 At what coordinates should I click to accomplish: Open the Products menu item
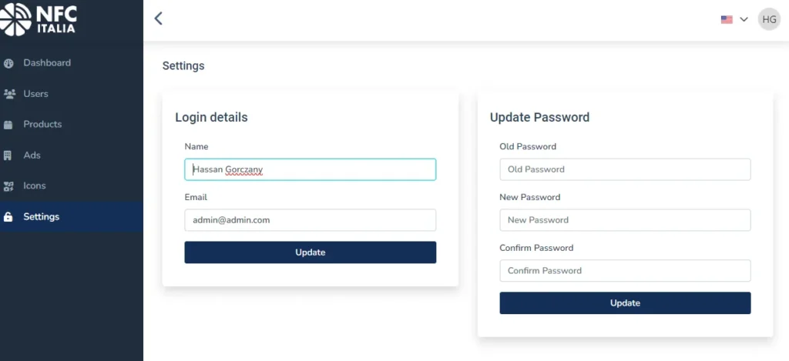coord(42,125)
